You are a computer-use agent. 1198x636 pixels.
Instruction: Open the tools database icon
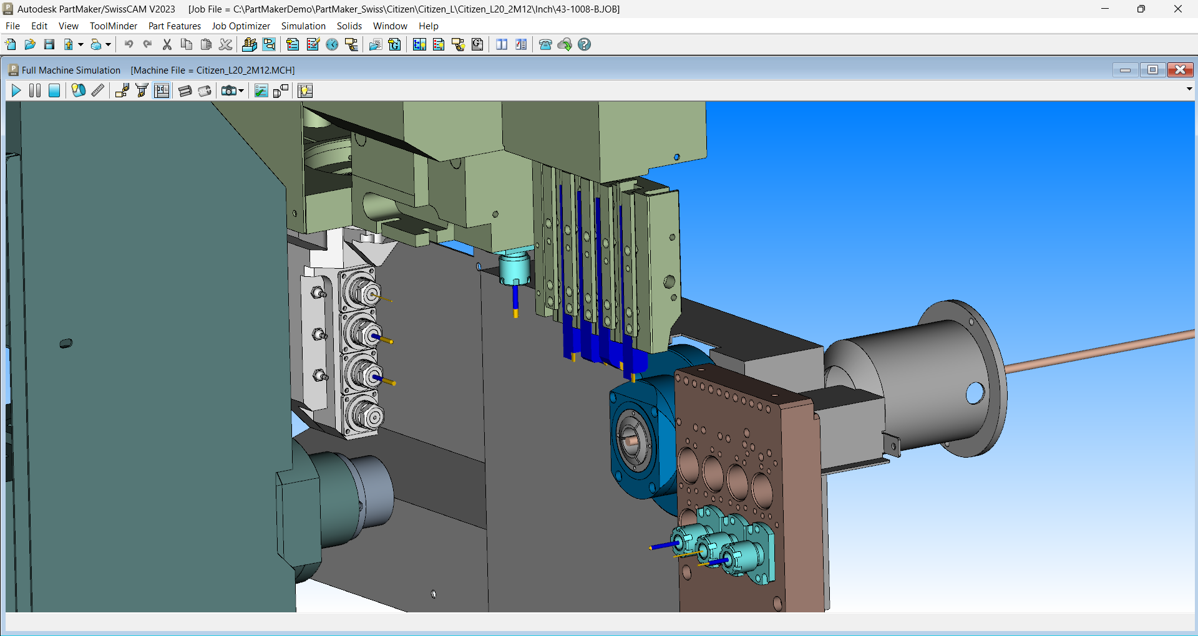coord(250,44)
